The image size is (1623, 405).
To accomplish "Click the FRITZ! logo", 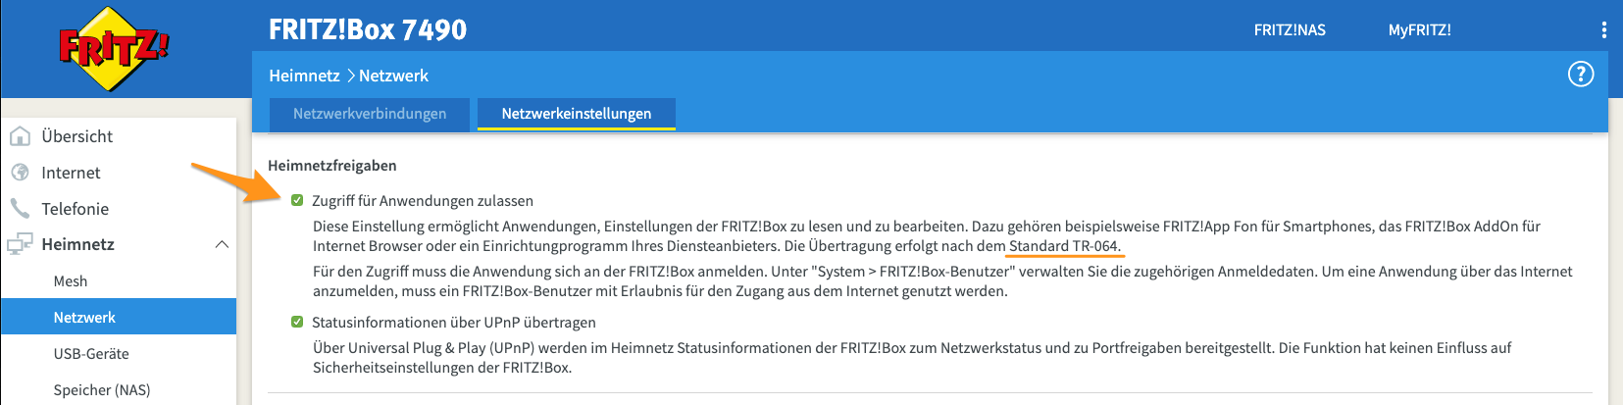I will tap(114, 49).
